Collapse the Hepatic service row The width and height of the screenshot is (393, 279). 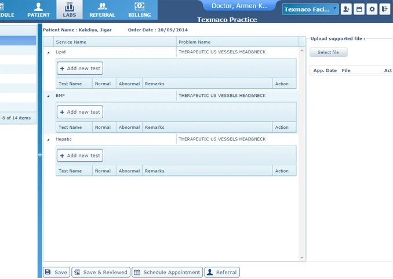pyautogui.click(x=48, y=140)
